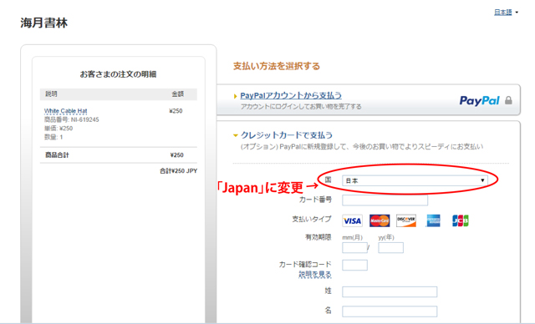
Task: Click the 説明を見る link
Action: tap(315, 275)
